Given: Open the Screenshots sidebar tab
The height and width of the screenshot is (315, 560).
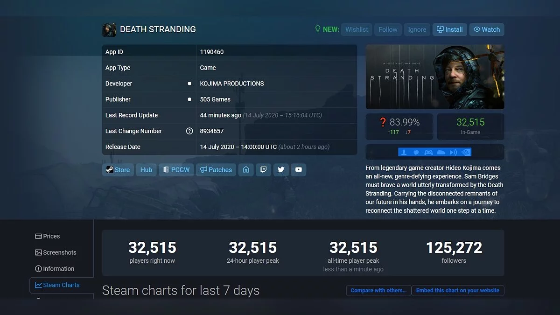Looking at the screenshot, I should coord(56,252).
